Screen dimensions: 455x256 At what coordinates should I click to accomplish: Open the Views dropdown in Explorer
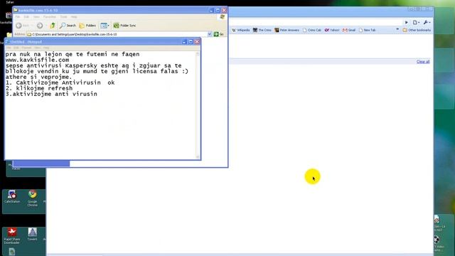click(x=105, y=26)
